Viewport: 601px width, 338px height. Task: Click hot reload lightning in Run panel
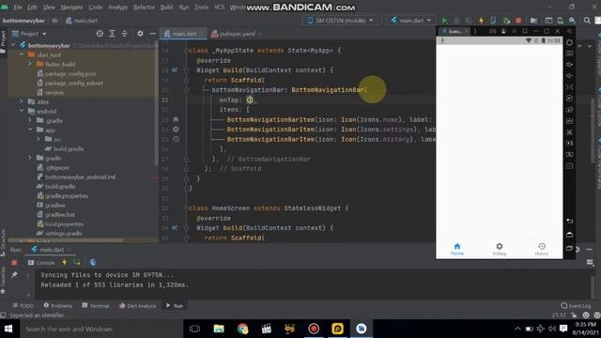point(64,263)
